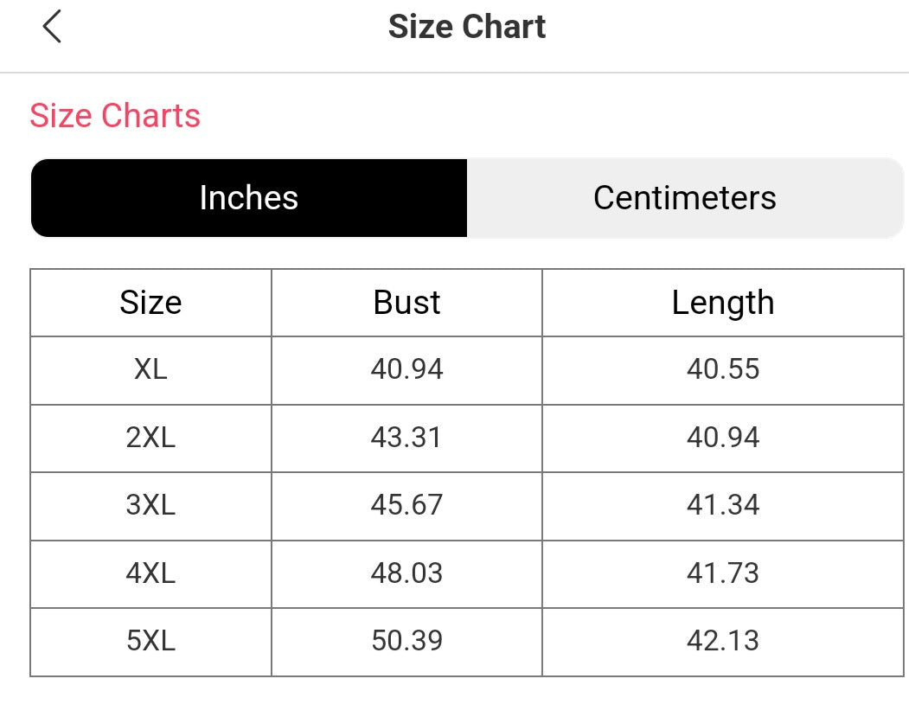Click the 40.55 length value
This screenshot has height=704, width=909.
(x=723, y=369)
